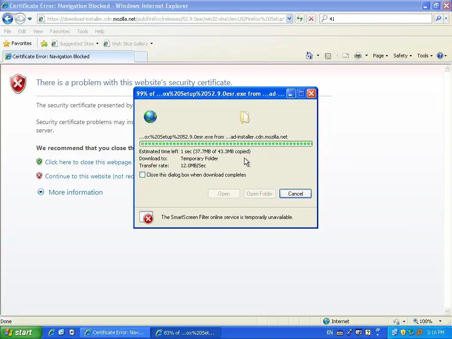
Task: Click the RSS Feeds icon
Action: [328, 56]
